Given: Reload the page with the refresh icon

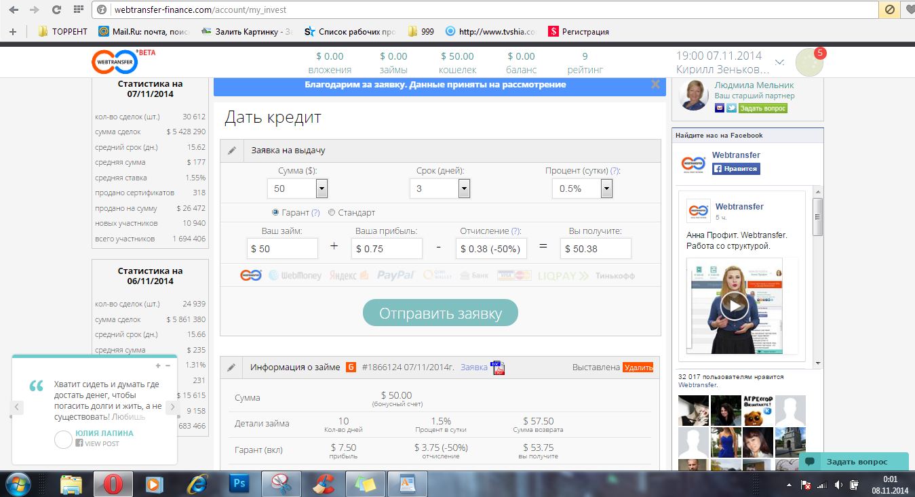Looking at the screenshot, I should tap(56, 9).
